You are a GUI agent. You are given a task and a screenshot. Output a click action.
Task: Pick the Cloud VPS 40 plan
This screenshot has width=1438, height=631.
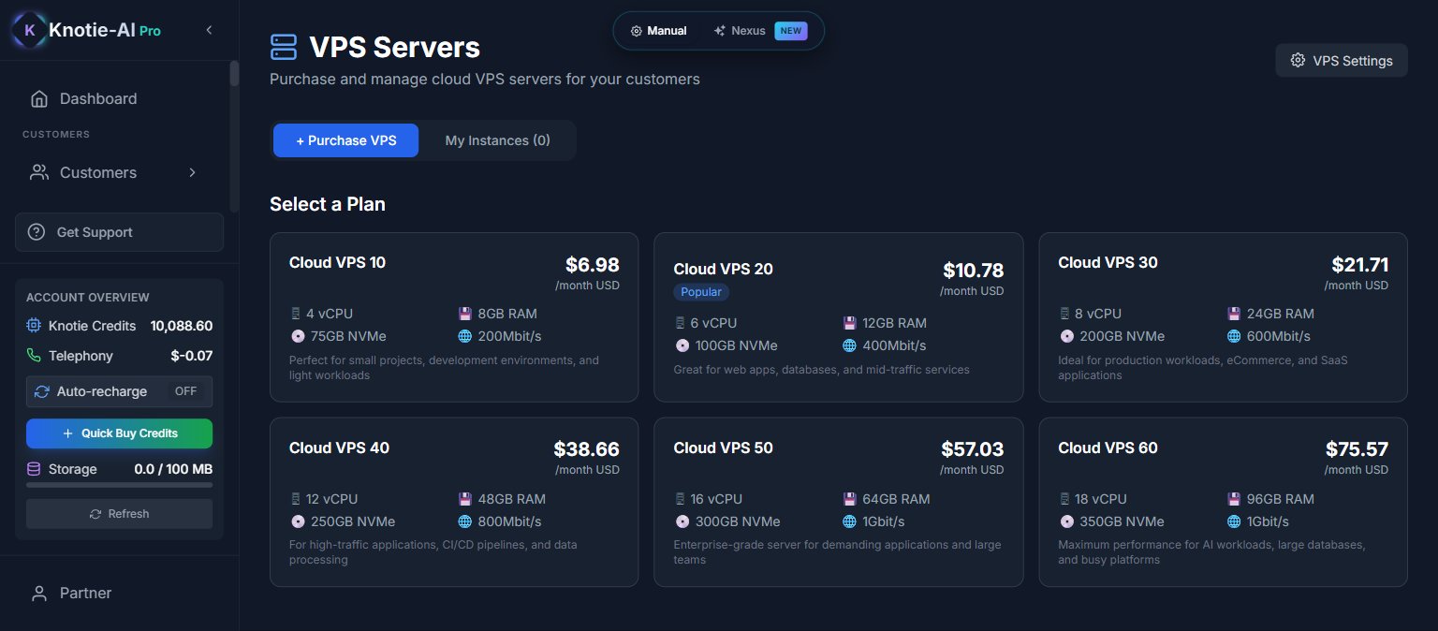pos(454,502)
